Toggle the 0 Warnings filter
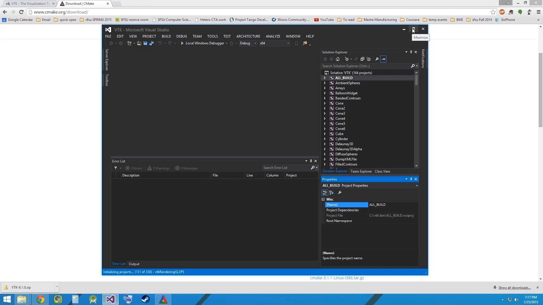Viewport: 543px width, 305px height. (158, 168)
